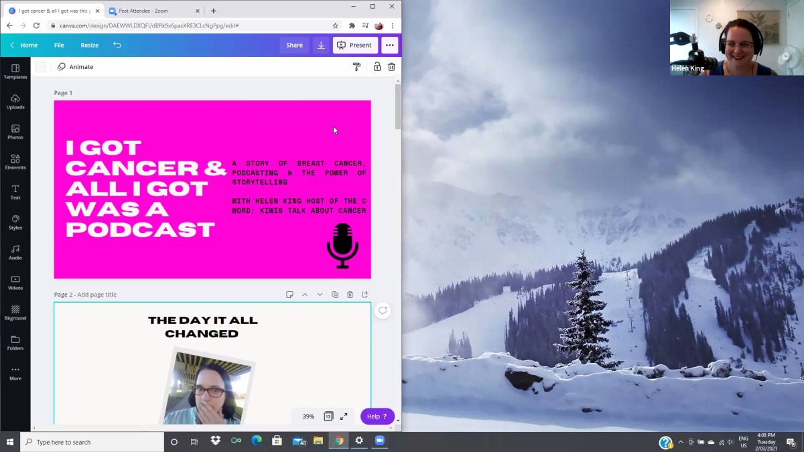Show More sidebar options

[x=15, y=372]
